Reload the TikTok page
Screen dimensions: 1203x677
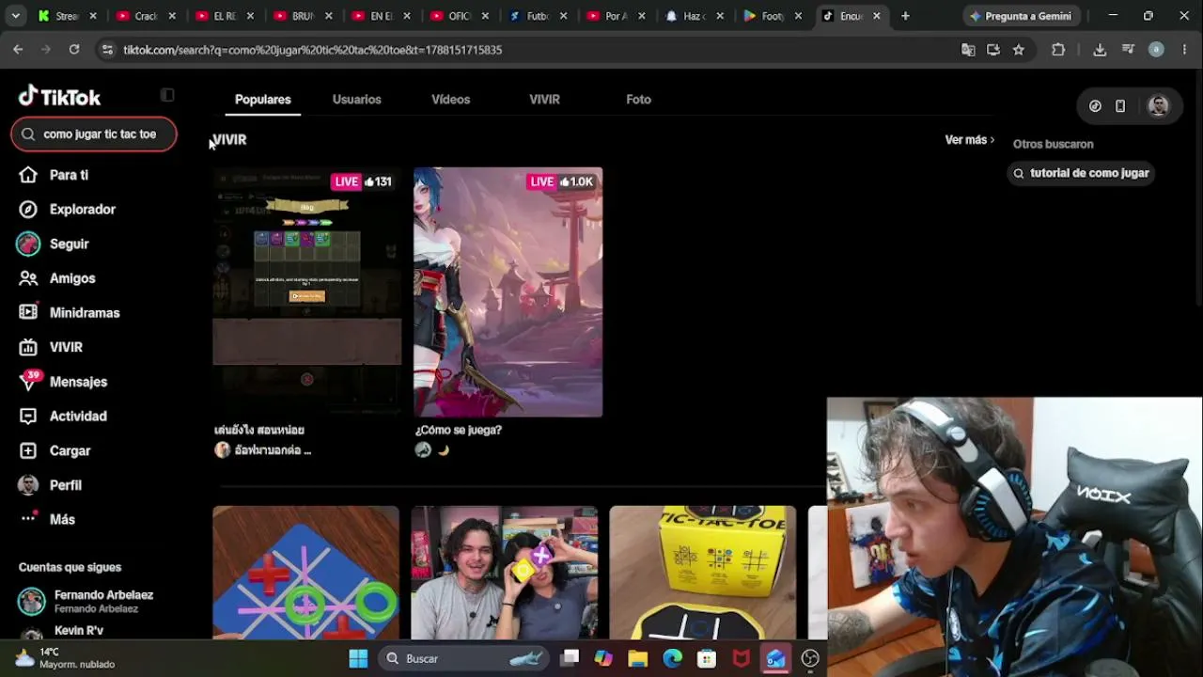click(x=74, y=50)
